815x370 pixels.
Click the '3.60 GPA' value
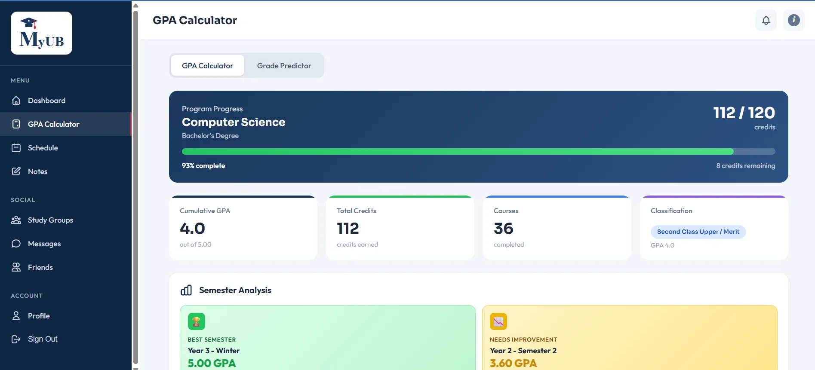pos(514,363)
